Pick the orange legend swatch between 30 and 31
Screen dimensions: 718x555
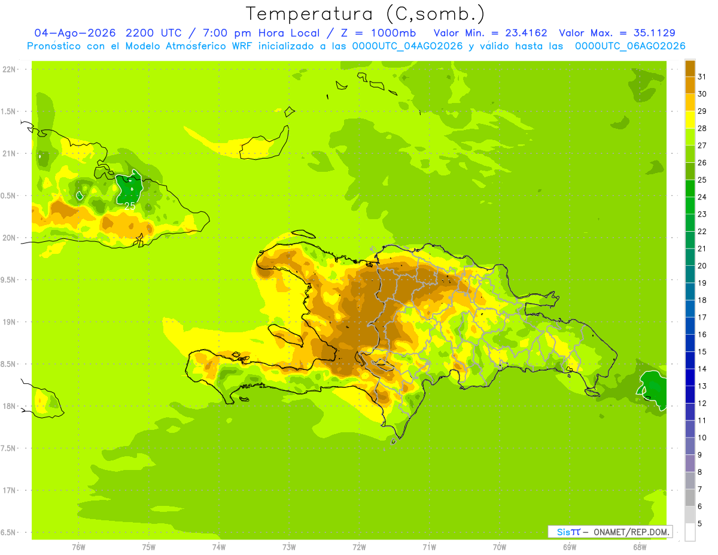click(x=690, y=85)
